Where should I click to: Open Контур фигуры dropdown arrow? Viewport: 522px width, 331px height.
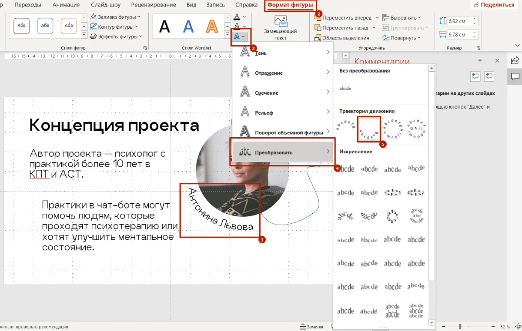tap(136, 27)
